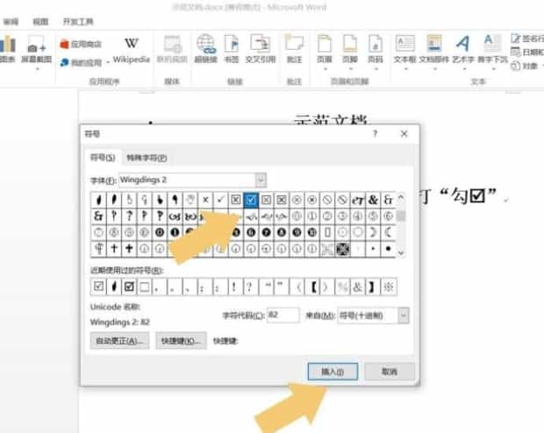Expand the 文本框 text box menu
The height and width of the screenshot is (433, 544).
pyautogui.click(x=404, y=49)
